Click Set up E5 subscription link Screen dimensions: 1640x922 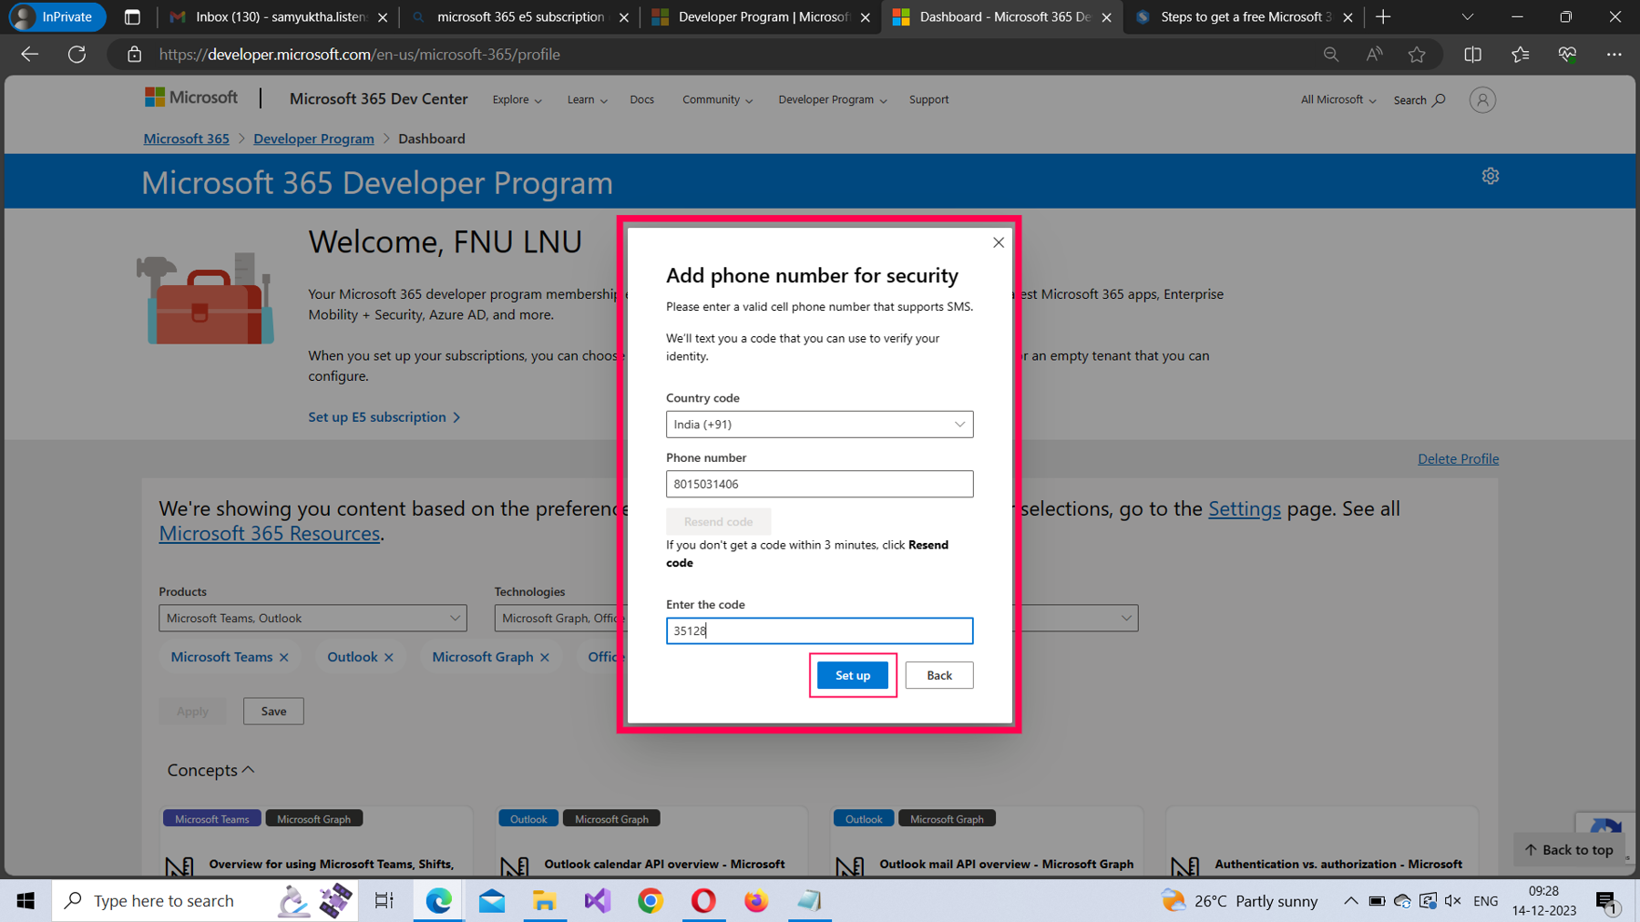click(x=384, y=417)
